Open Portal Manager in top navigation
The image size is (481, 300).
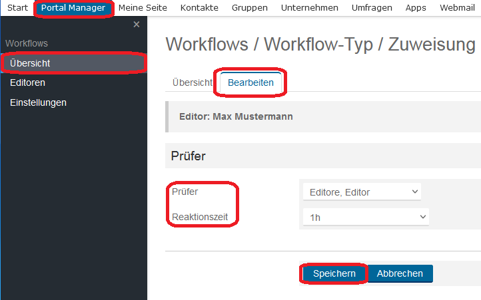click(73, 8)
